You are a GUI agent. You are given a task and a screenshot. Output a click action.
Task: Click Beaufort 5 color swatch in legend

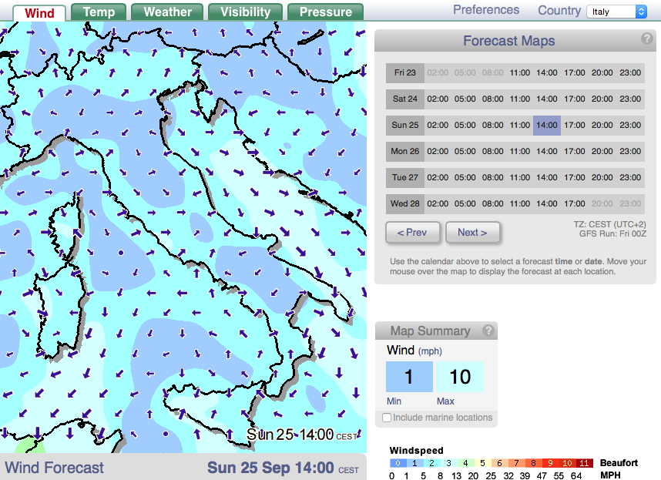point(483,463)
